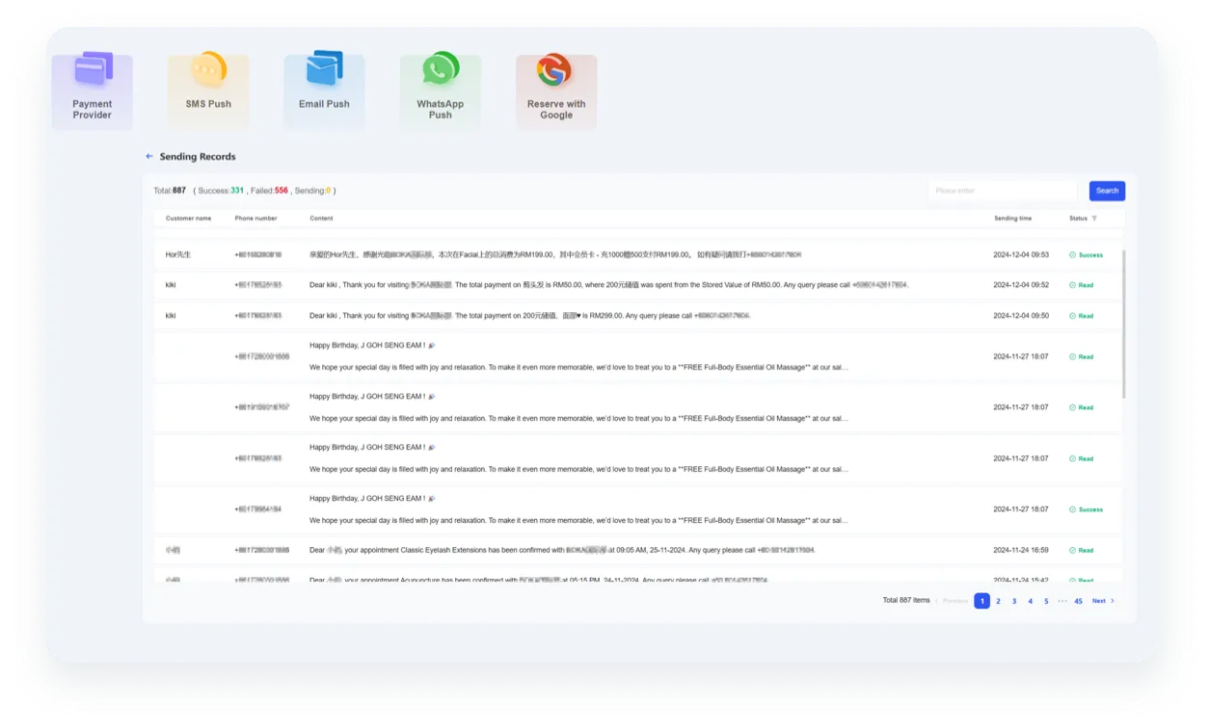Image resolution: width=1209 pixels, height=728 pixels.
Task: Click the back arrow beside Sending Records
Action: click(149, 156)
